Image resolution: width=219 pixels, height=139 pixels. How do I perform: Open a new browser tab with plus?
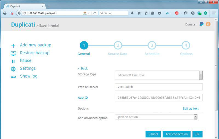pos(49,6)
